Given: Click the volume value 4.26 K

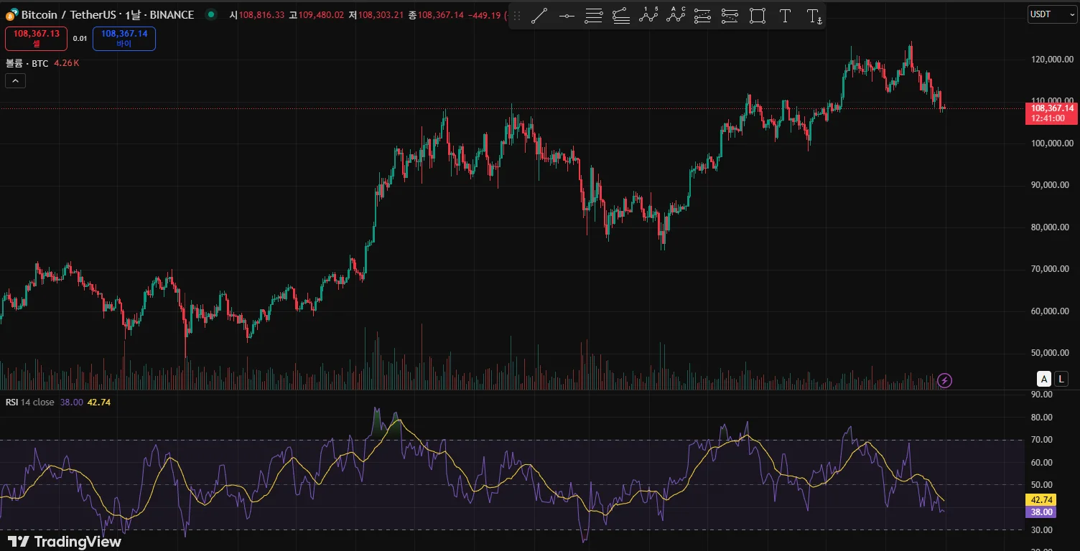Looking at the screenshot, I should (67, 63).
